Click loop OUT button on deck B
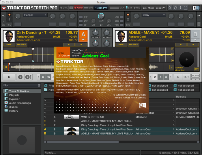This screenshot has width=202, height=155. [186, 77]
